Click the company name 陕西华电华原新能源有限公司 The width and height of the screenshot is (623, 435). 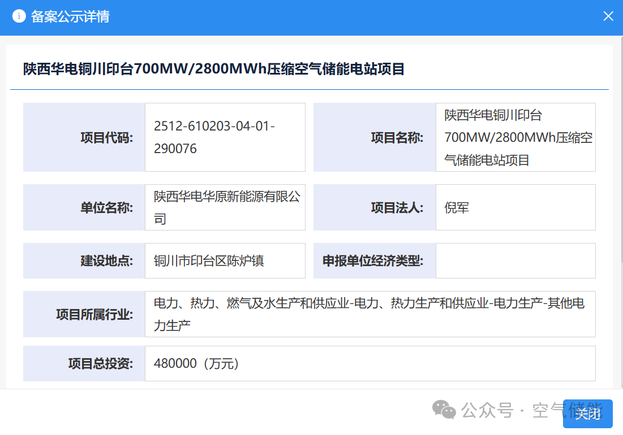point(226,207)
